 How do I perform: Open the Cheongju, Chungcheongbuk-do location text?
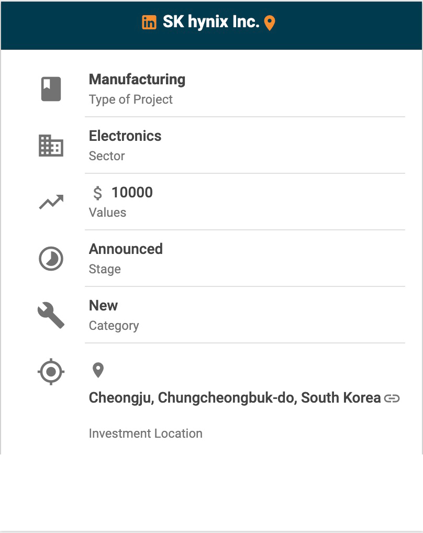click(x=235, y=398)
